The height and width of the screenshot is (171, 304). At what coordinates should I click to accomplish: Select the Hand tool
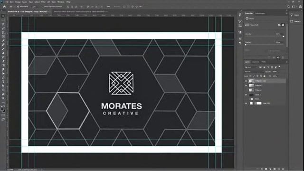pos(3,94)
